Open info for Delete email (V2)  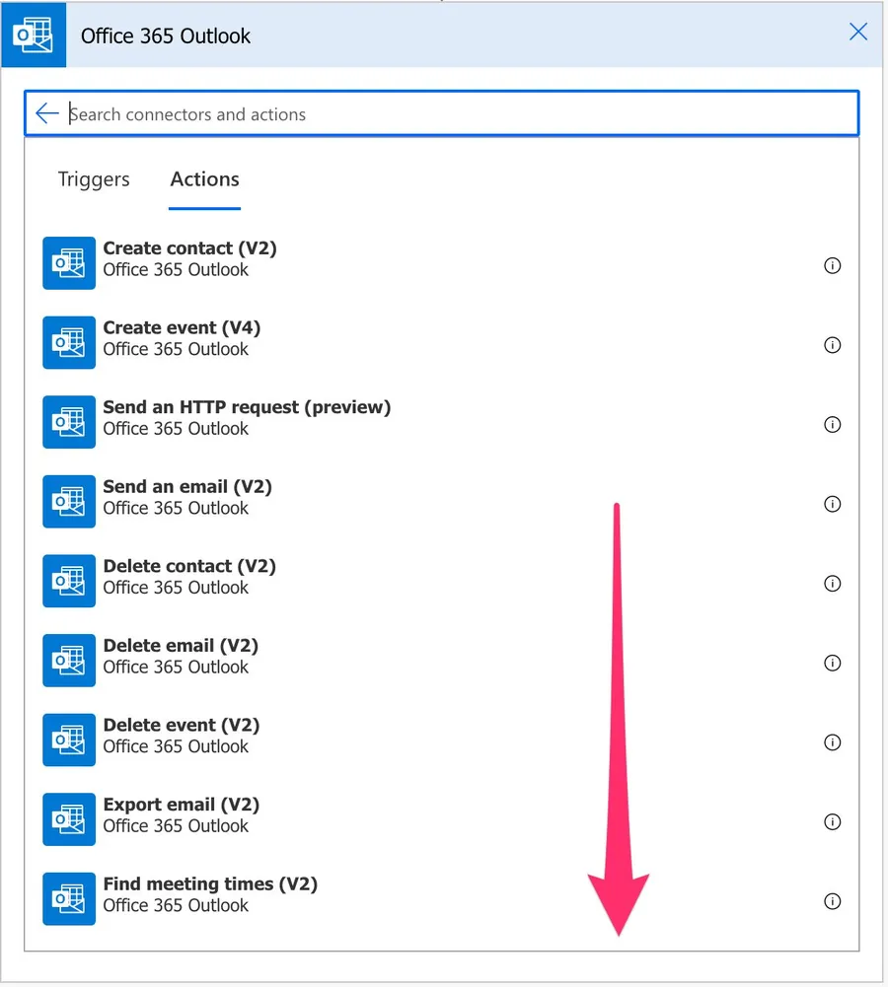(832, 663)
